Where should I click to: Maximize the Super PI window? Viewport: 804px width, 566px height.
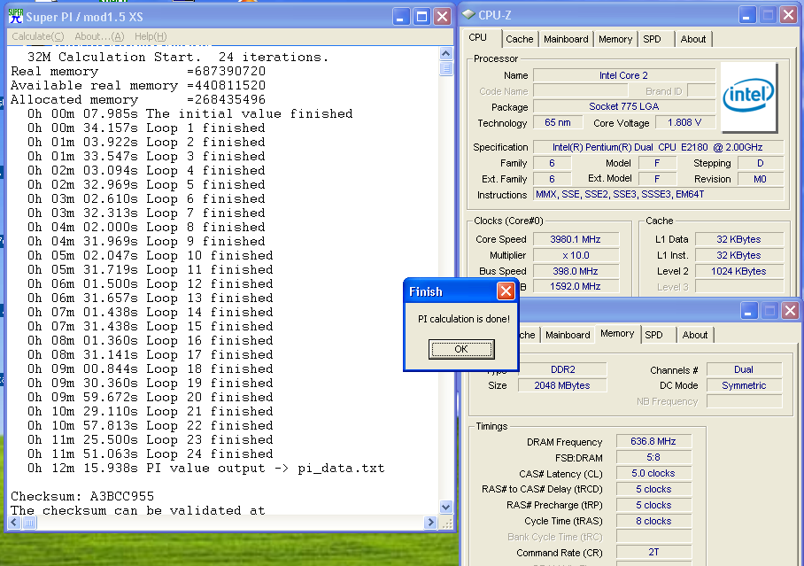point(421,17)
